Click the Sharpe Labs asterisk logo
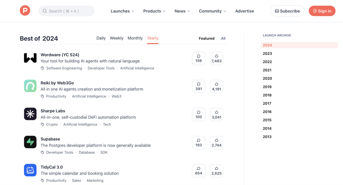 point(30,114)
